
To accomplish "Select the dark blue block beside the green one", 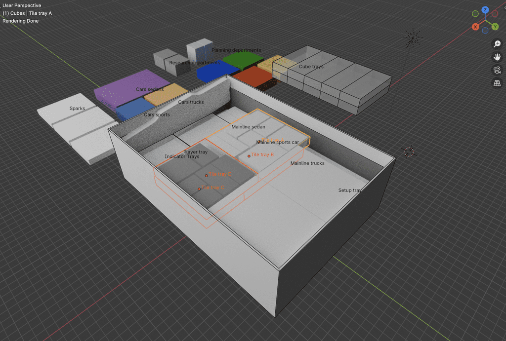I will pos(217,71).
